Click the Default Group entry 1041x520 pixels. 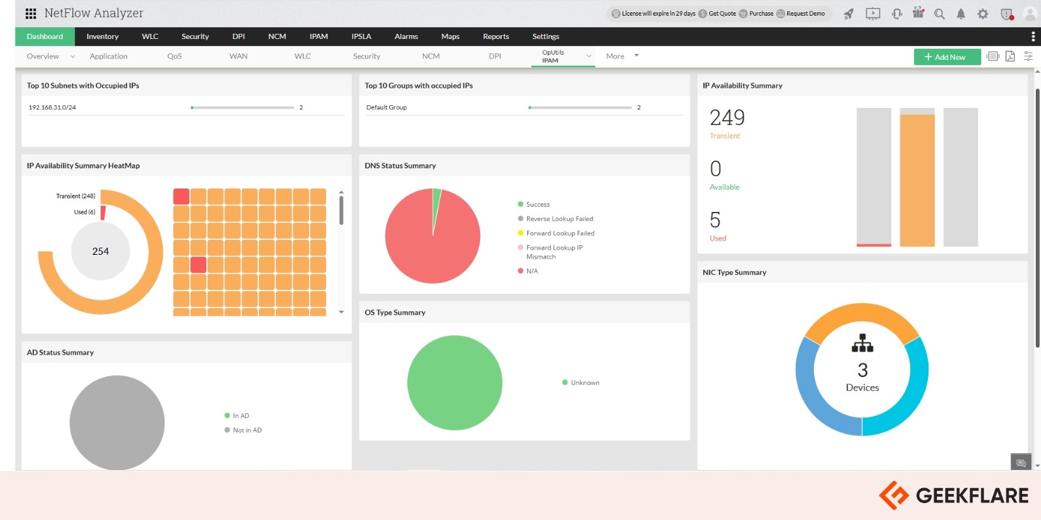click(x=386, y=107)
